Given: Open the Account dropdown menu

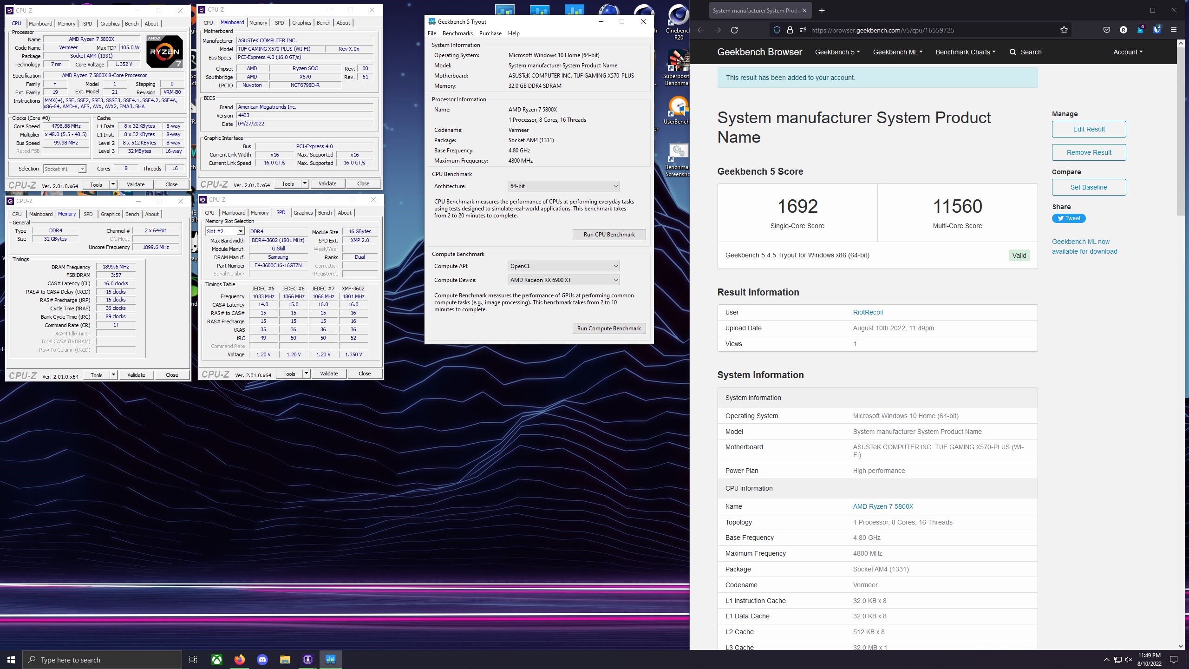Looking at the screenshot, I should click(x=1128, y=52).
